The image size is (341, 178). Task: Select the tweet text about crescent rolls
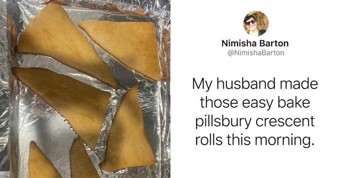(255, 112)
